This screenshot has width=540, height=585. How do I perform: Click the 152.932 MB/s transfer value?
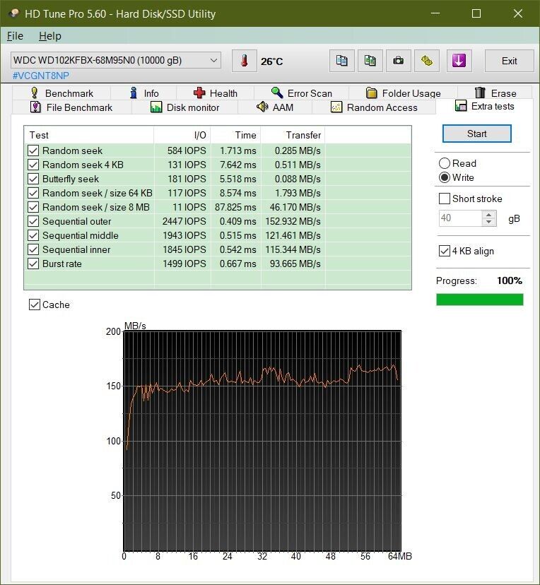coord(293,222)
